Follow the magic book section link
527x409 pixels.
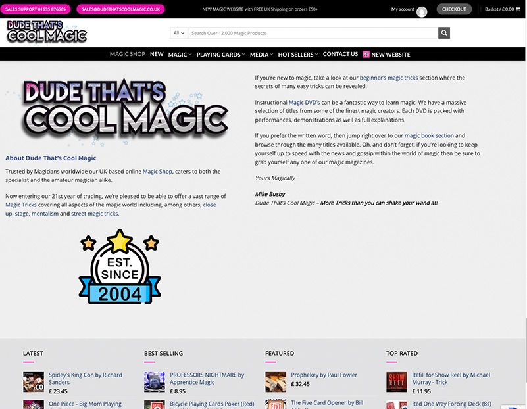click(x=429, y=135)
